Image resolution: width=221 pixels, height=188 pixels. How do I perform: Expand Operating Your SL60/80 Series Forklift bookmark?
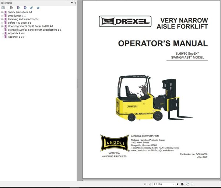(x=2, y=26)
